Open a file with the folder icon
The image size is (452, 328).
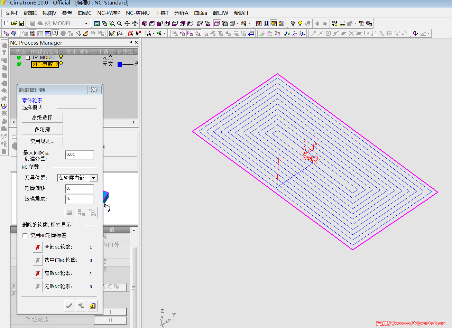(14, 23)
